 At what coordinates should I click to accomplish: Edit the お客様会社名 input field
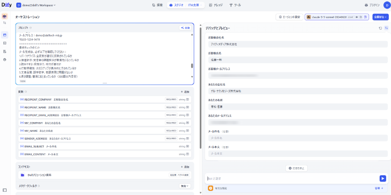[x=298, y=44]
